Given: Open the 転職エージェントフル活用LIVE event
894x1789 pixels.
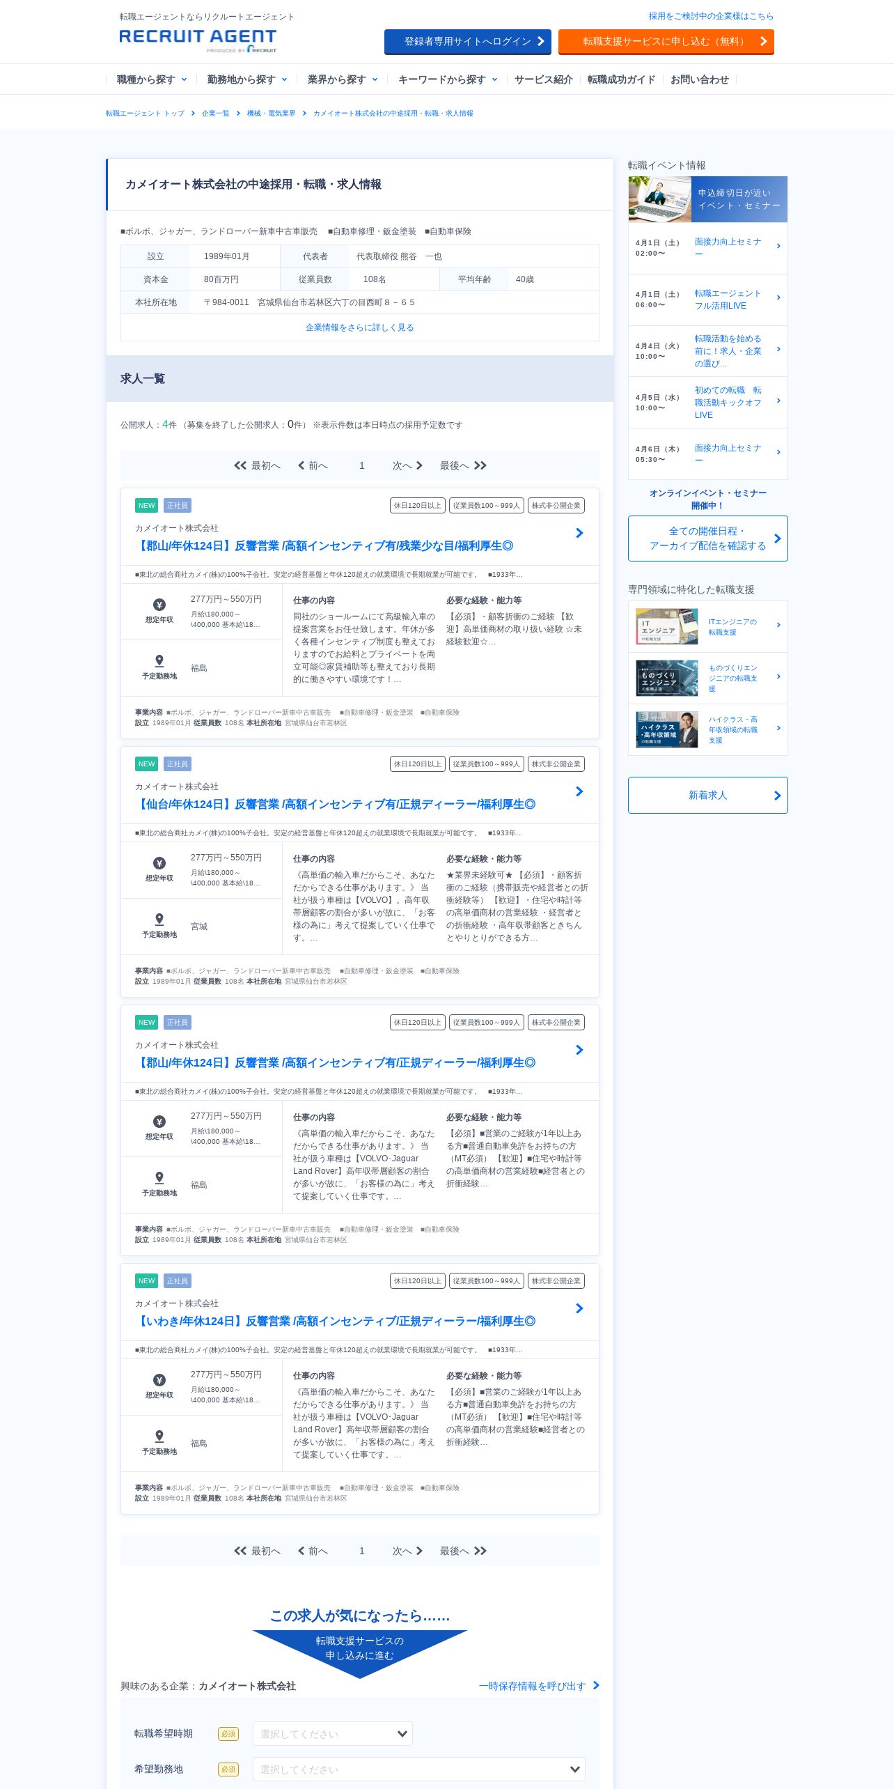Looking at the screenshot, I should [x=708, y=300].
